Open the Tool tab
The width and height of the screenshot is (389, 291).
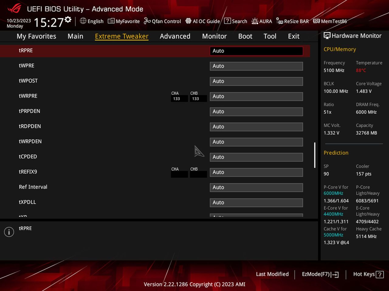tap(270, 36)
